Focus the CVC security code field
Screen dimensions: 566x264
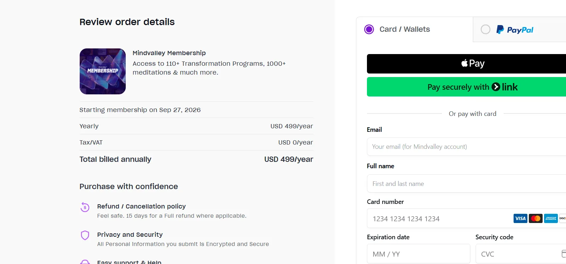(521, 254)
